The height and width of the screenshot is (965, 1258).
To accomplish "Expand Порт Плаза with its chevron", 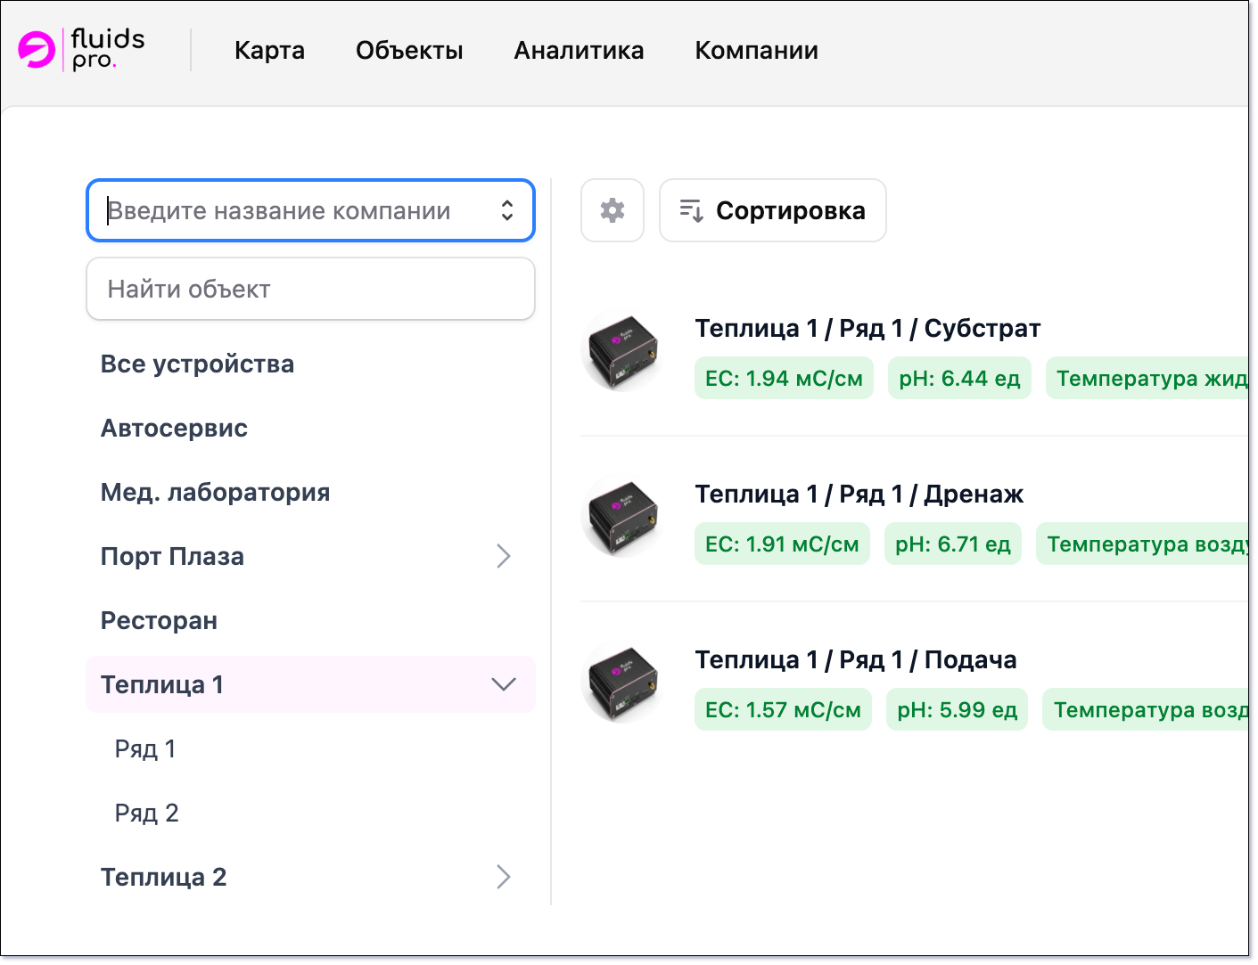I will pyautogui.click(x=504, y=556).
